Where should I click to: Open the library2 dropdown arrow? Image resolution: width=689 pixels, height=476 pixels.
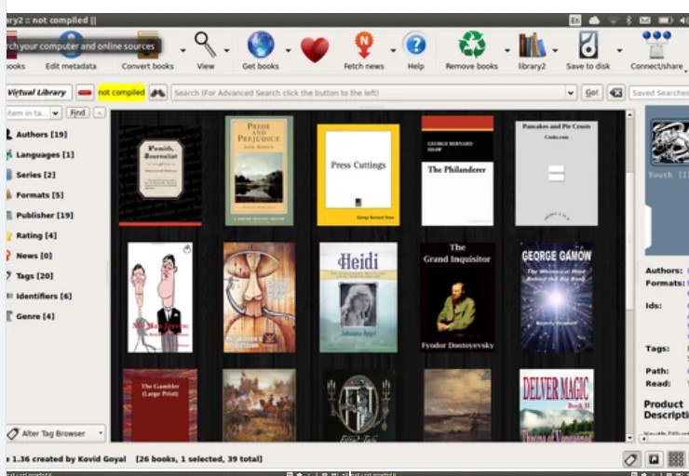555,50
